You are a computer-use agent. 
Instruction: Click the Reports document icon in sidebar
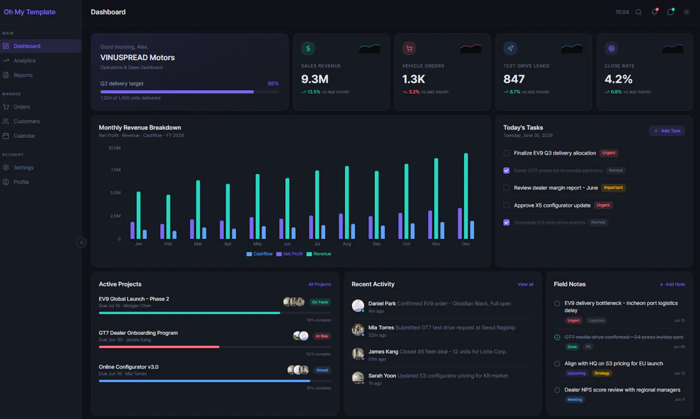coord(6,75)
